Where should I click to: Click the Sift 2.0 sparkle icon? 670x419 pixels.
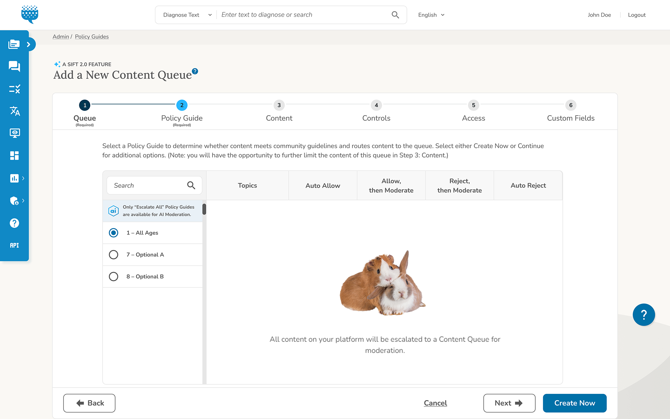[x=57, y=64]
